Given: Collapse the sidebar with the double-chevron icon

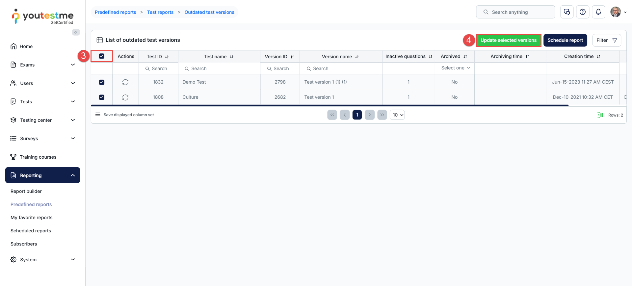Looking at the screenshot, I should tap(76, 32).
